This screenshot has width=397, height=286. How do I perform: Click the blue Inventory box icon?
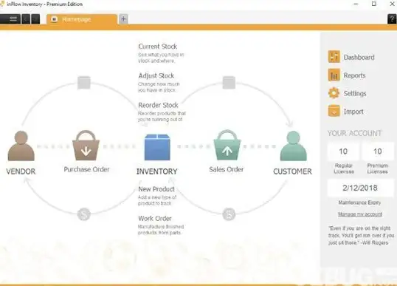pos(157,147)
